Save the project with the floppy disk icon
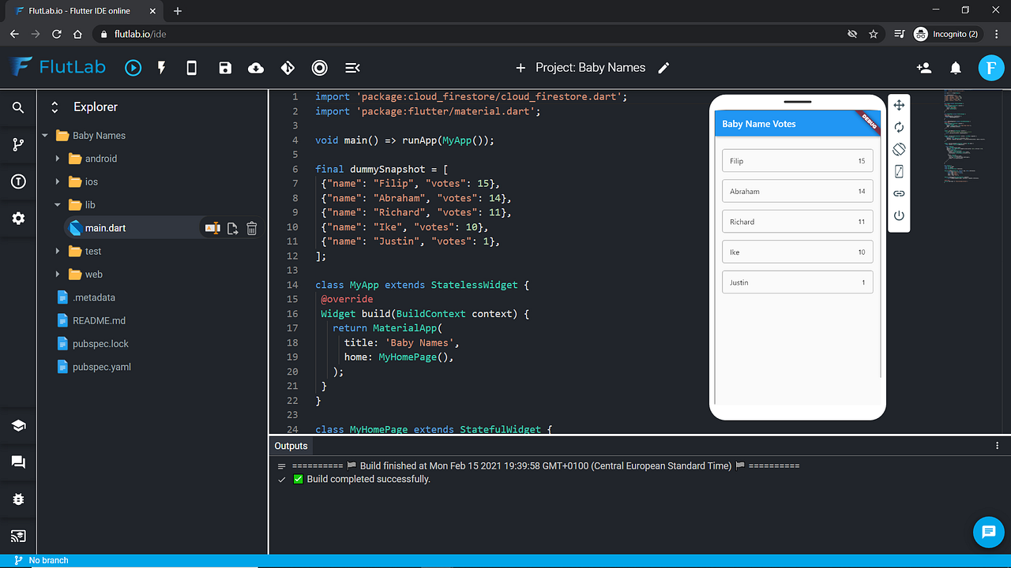 225,68
